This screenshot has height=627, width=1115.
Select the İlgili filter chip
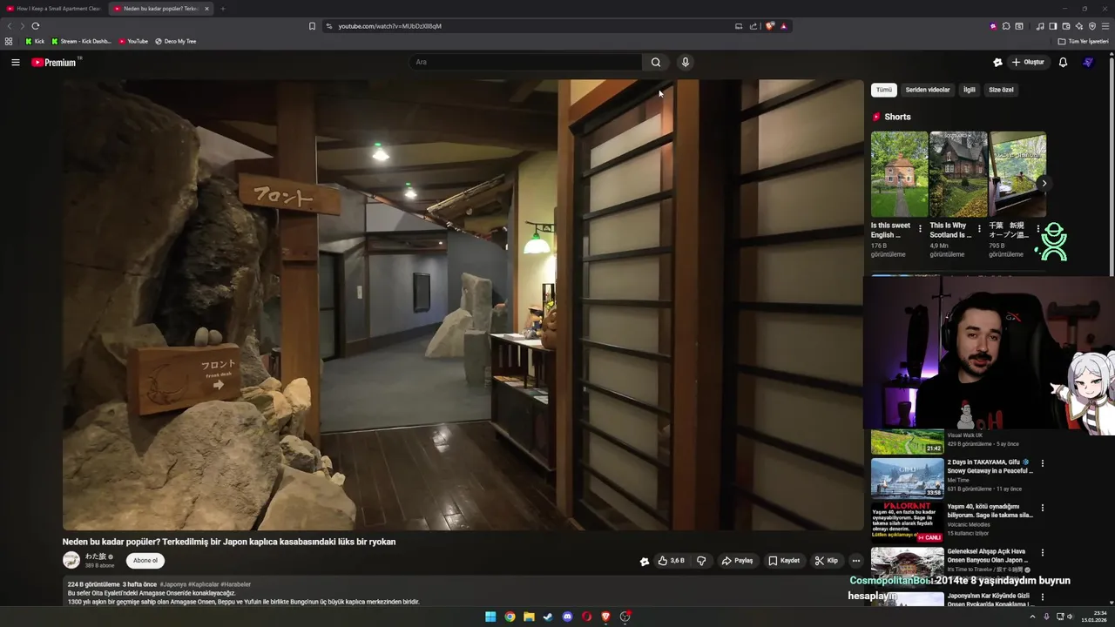point(970,90)
